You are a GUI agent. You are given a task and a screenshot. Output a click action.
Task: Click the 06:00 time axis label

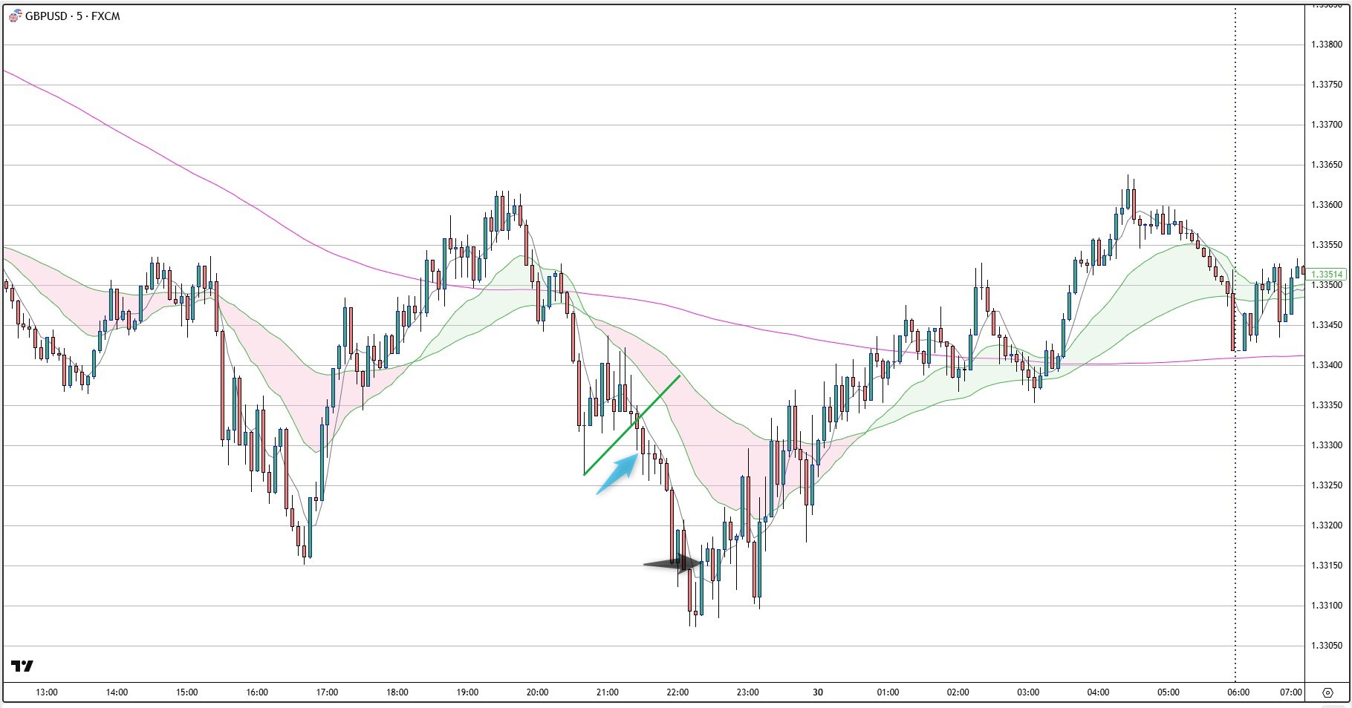click(x=1238, y=692)
